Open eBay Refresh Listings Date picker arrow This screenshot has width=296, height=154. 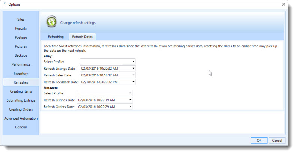(x=133, y=68)
